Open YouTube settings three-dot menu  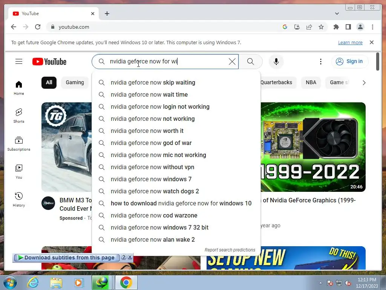(320, 62)
